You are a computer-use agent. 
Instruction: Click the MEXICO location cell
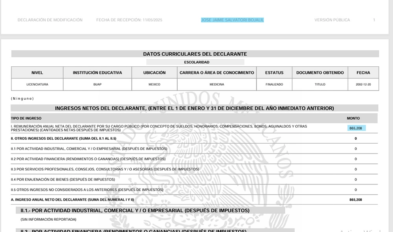(x=154, y=84)
